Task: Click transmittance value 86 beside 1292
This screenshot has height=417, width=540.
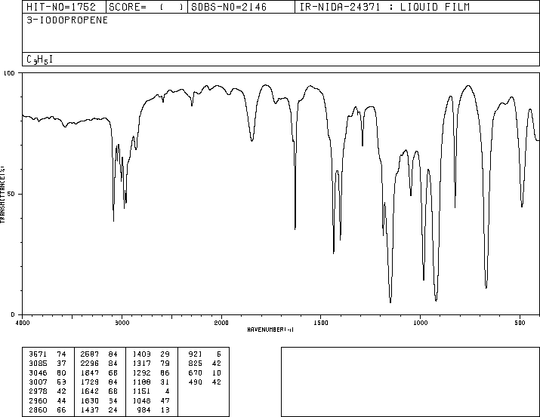Action: tap(165, 373)
